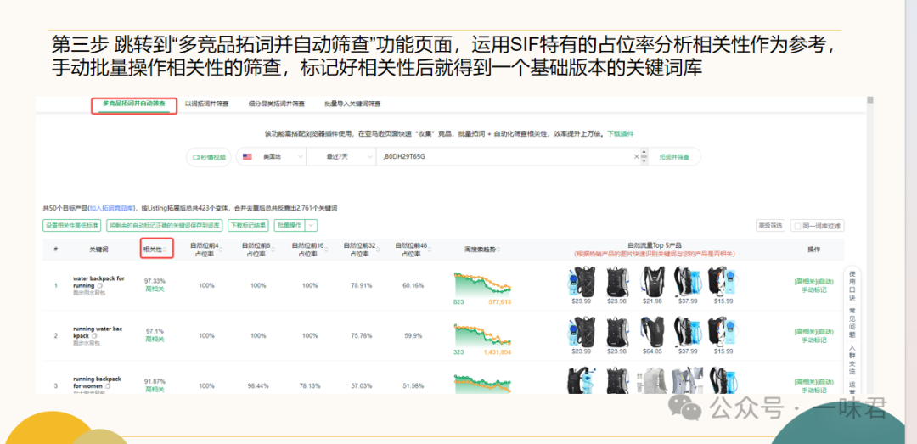Image resolution: width=917 pixels, height=444 pixels.
Task: Click the 批量操作 button
Action: [290, 225]
